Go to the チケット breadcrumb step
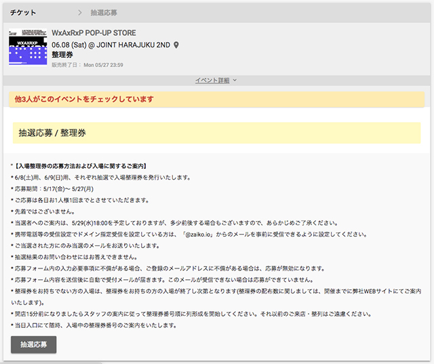The image size is (434, 364). click(23, 12)
